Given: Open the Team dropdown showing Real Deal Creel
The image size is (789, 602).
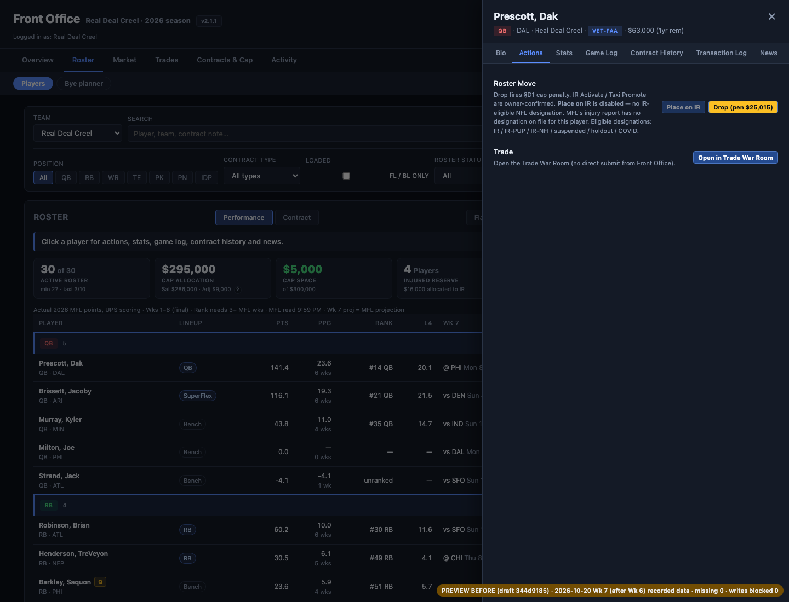Looking at the screenshot, I should (78, 134).
